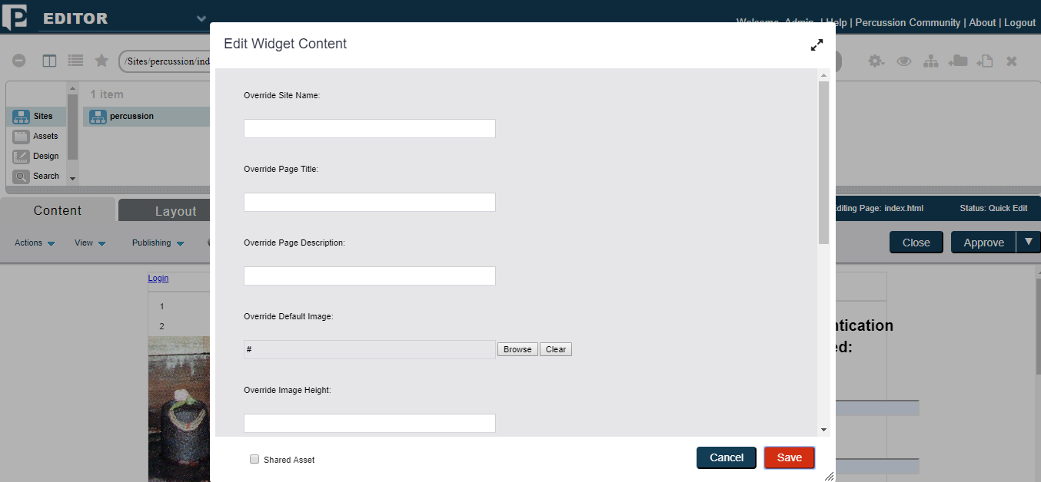Open the Percussion Community link
Image resolution: width=1041 pixels, height=482 pixels.
tap(908, 23)
